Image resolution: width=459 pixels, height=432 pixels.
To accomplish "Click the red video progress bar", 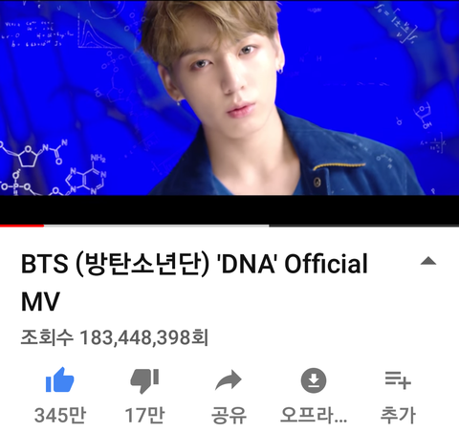I will 22,226.
